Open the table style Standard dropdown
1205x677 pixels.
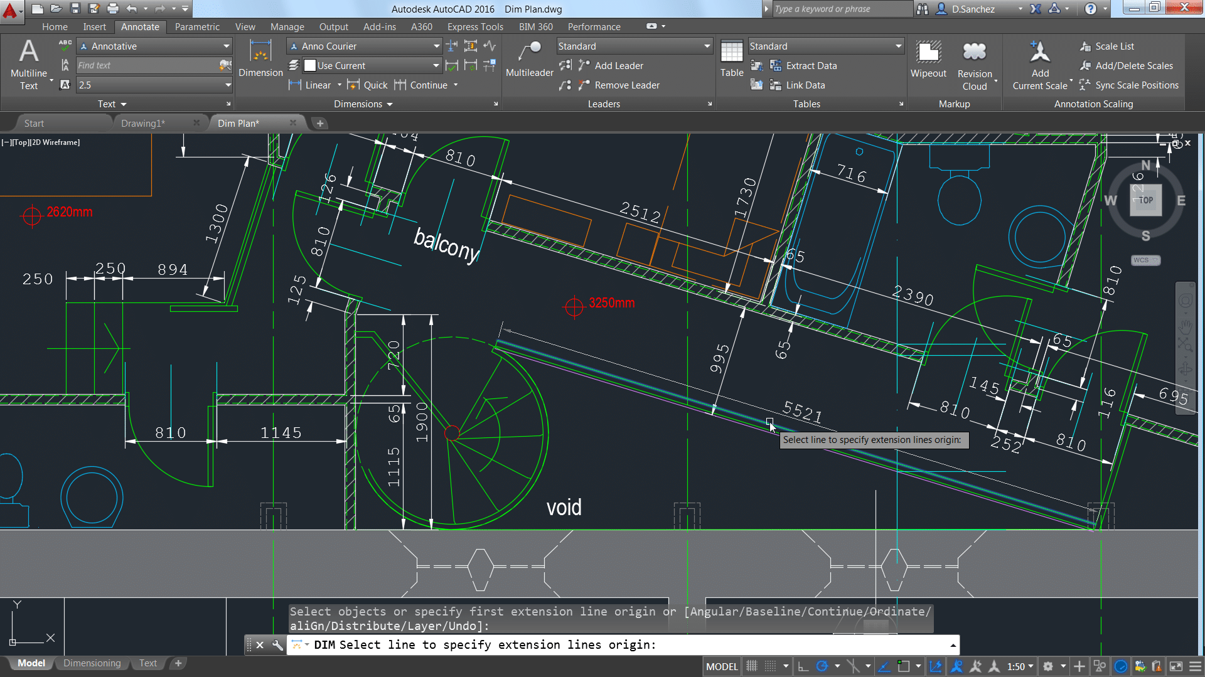point(826,46)
